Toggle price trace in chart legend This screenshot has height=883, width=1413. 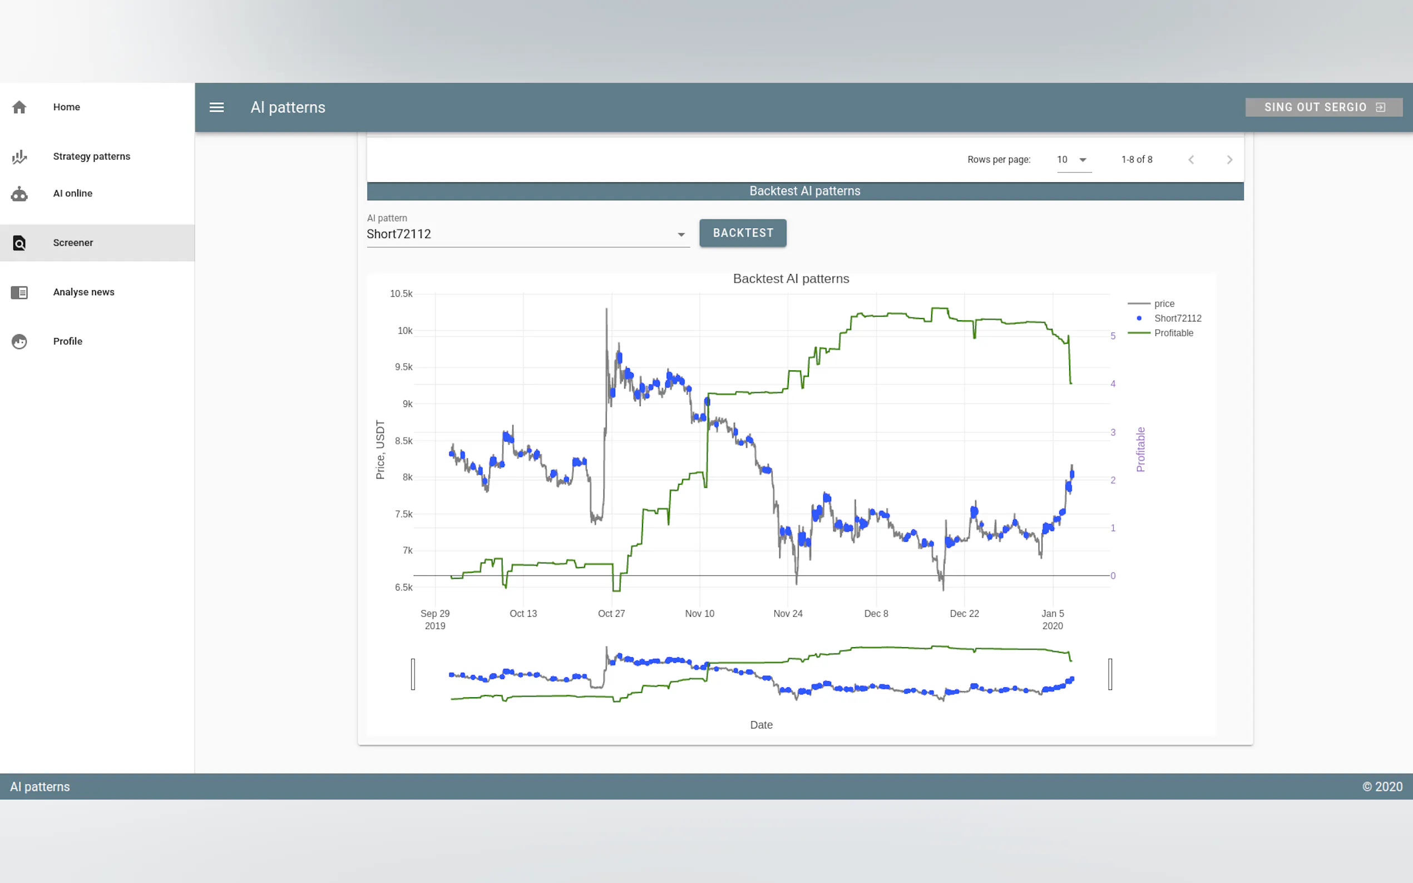tap(1163, 304)
